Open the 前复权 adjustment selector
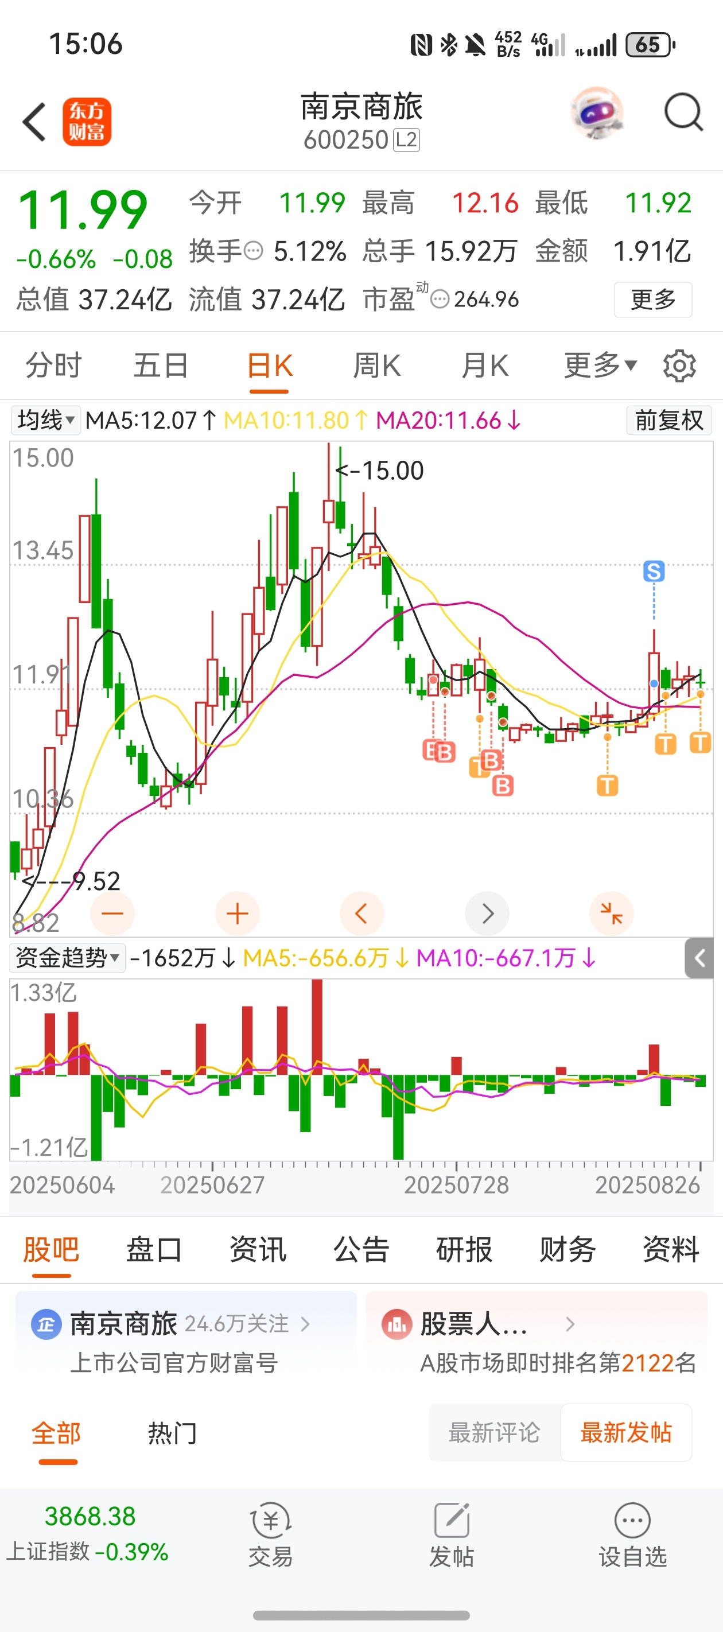Image resolution: width=723 pixels, height=1632 pixels. tap(669, 420)
